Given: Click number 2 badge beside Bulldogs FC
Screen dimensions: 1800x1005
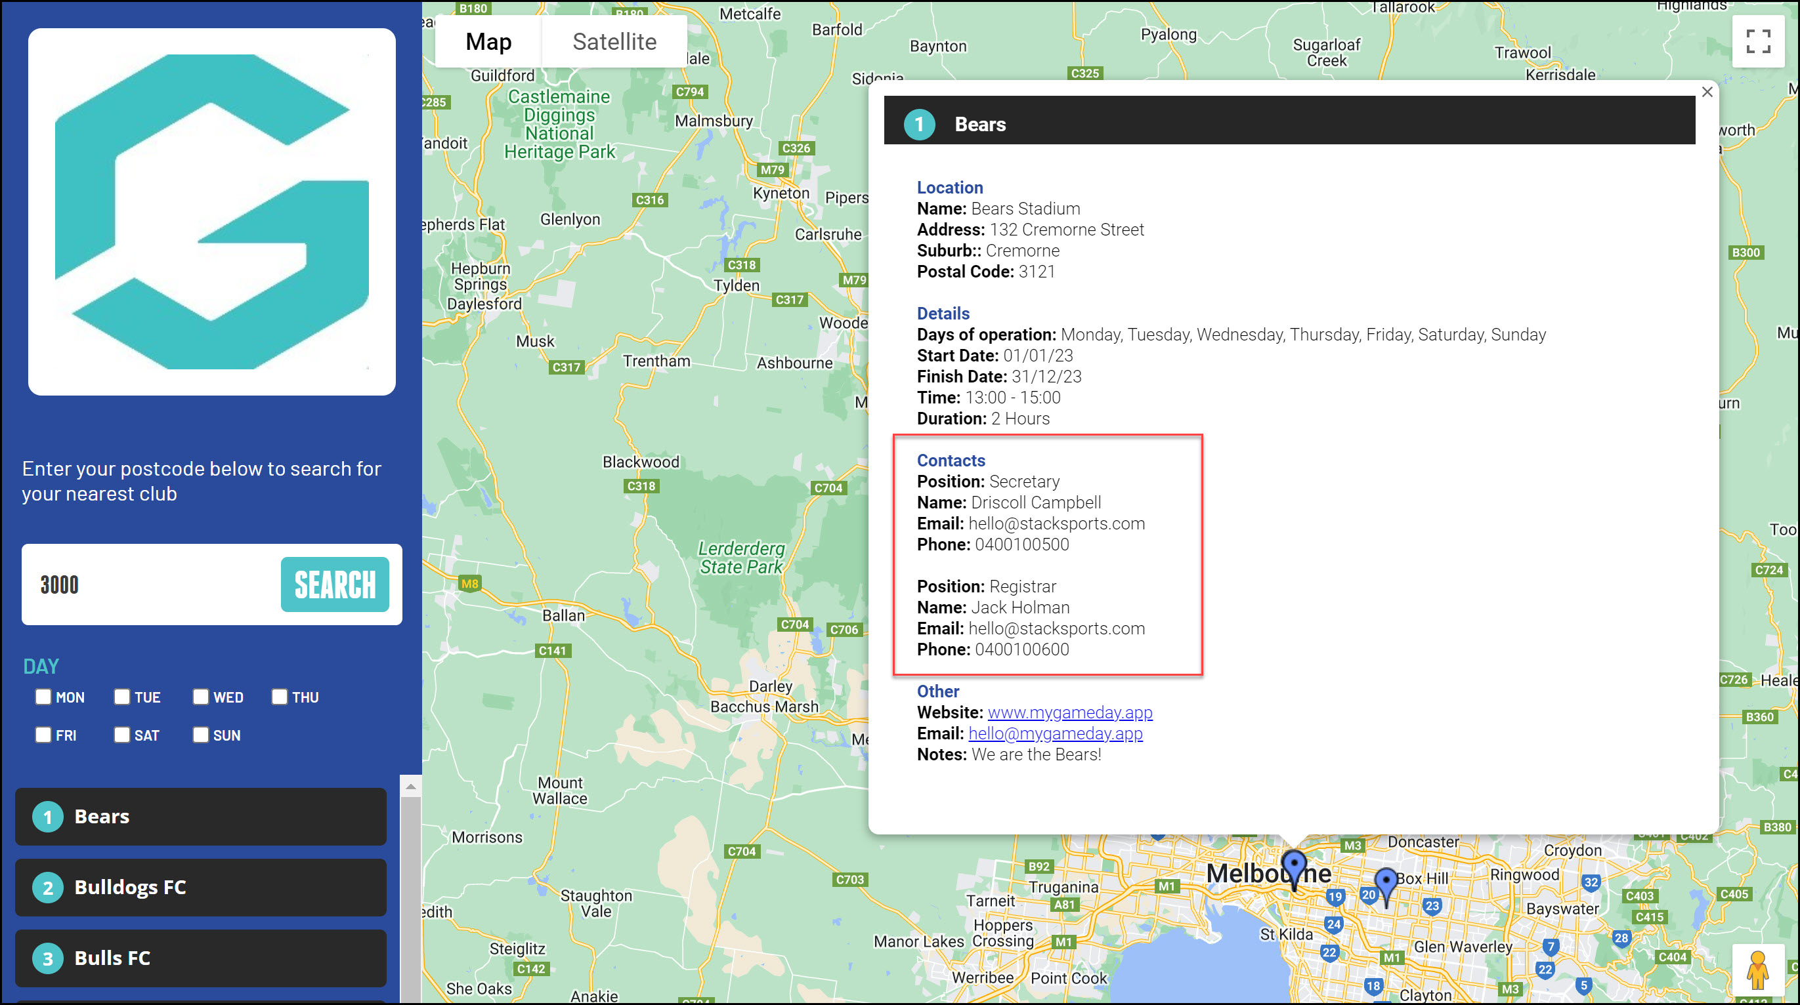Looking at the screenshot, I should (x=47, y=888).
